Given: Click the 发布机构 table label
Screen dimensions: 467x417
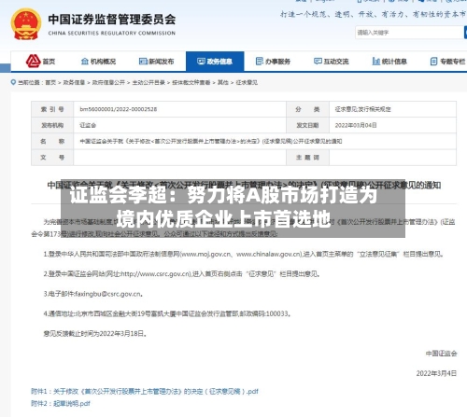Looking at the screenshot, I should point(52,125).
